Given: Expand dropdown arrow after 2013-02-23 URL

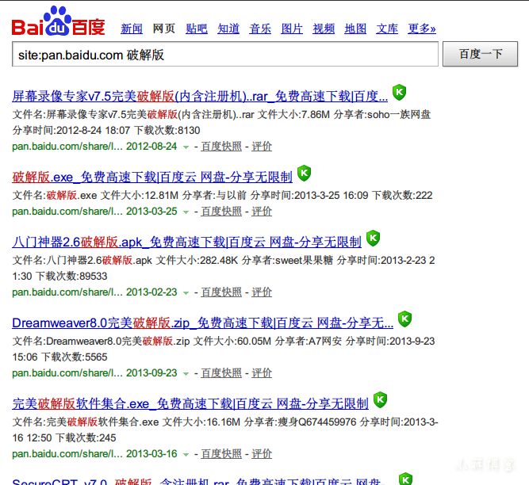Looking at the screenshot, I should (186, 293).
